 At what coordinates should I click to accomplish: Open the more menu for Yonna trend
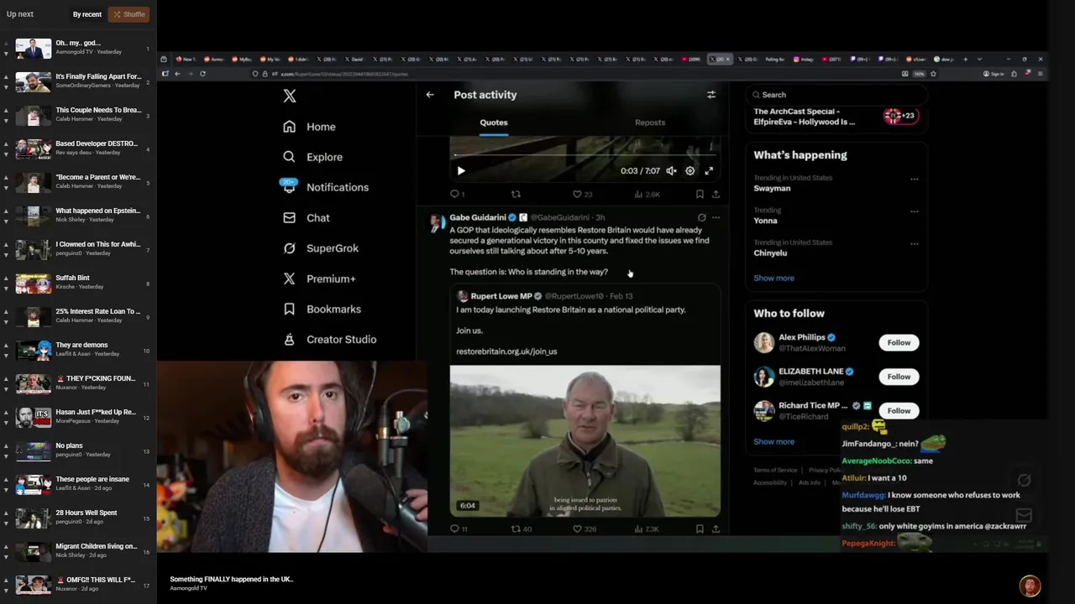click(914, 211)
